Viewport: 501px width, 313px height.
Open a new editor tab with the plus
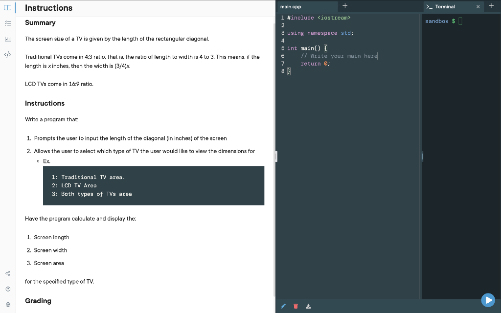[x=345, y=6]
